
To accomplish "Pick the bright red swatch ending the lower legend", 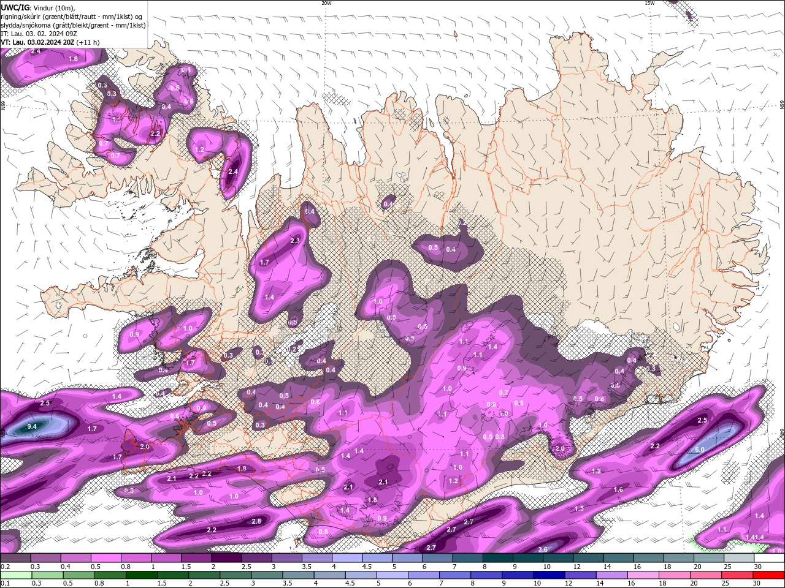I will click(x=768, y=575).
